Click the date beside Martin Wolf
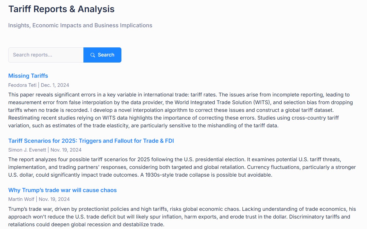The image size is (367, 229). [x=54, y=199]
